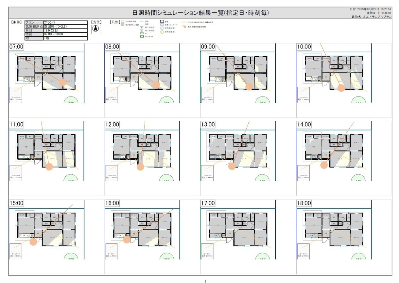Click the light blue carport legend swatch
Viewport: 399px width, 283px height.
click(162, 25)
